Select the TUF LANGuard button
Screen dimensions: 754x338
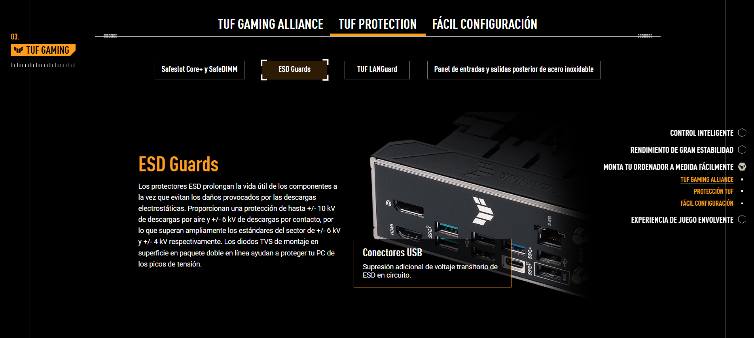(x=377, y=70)
